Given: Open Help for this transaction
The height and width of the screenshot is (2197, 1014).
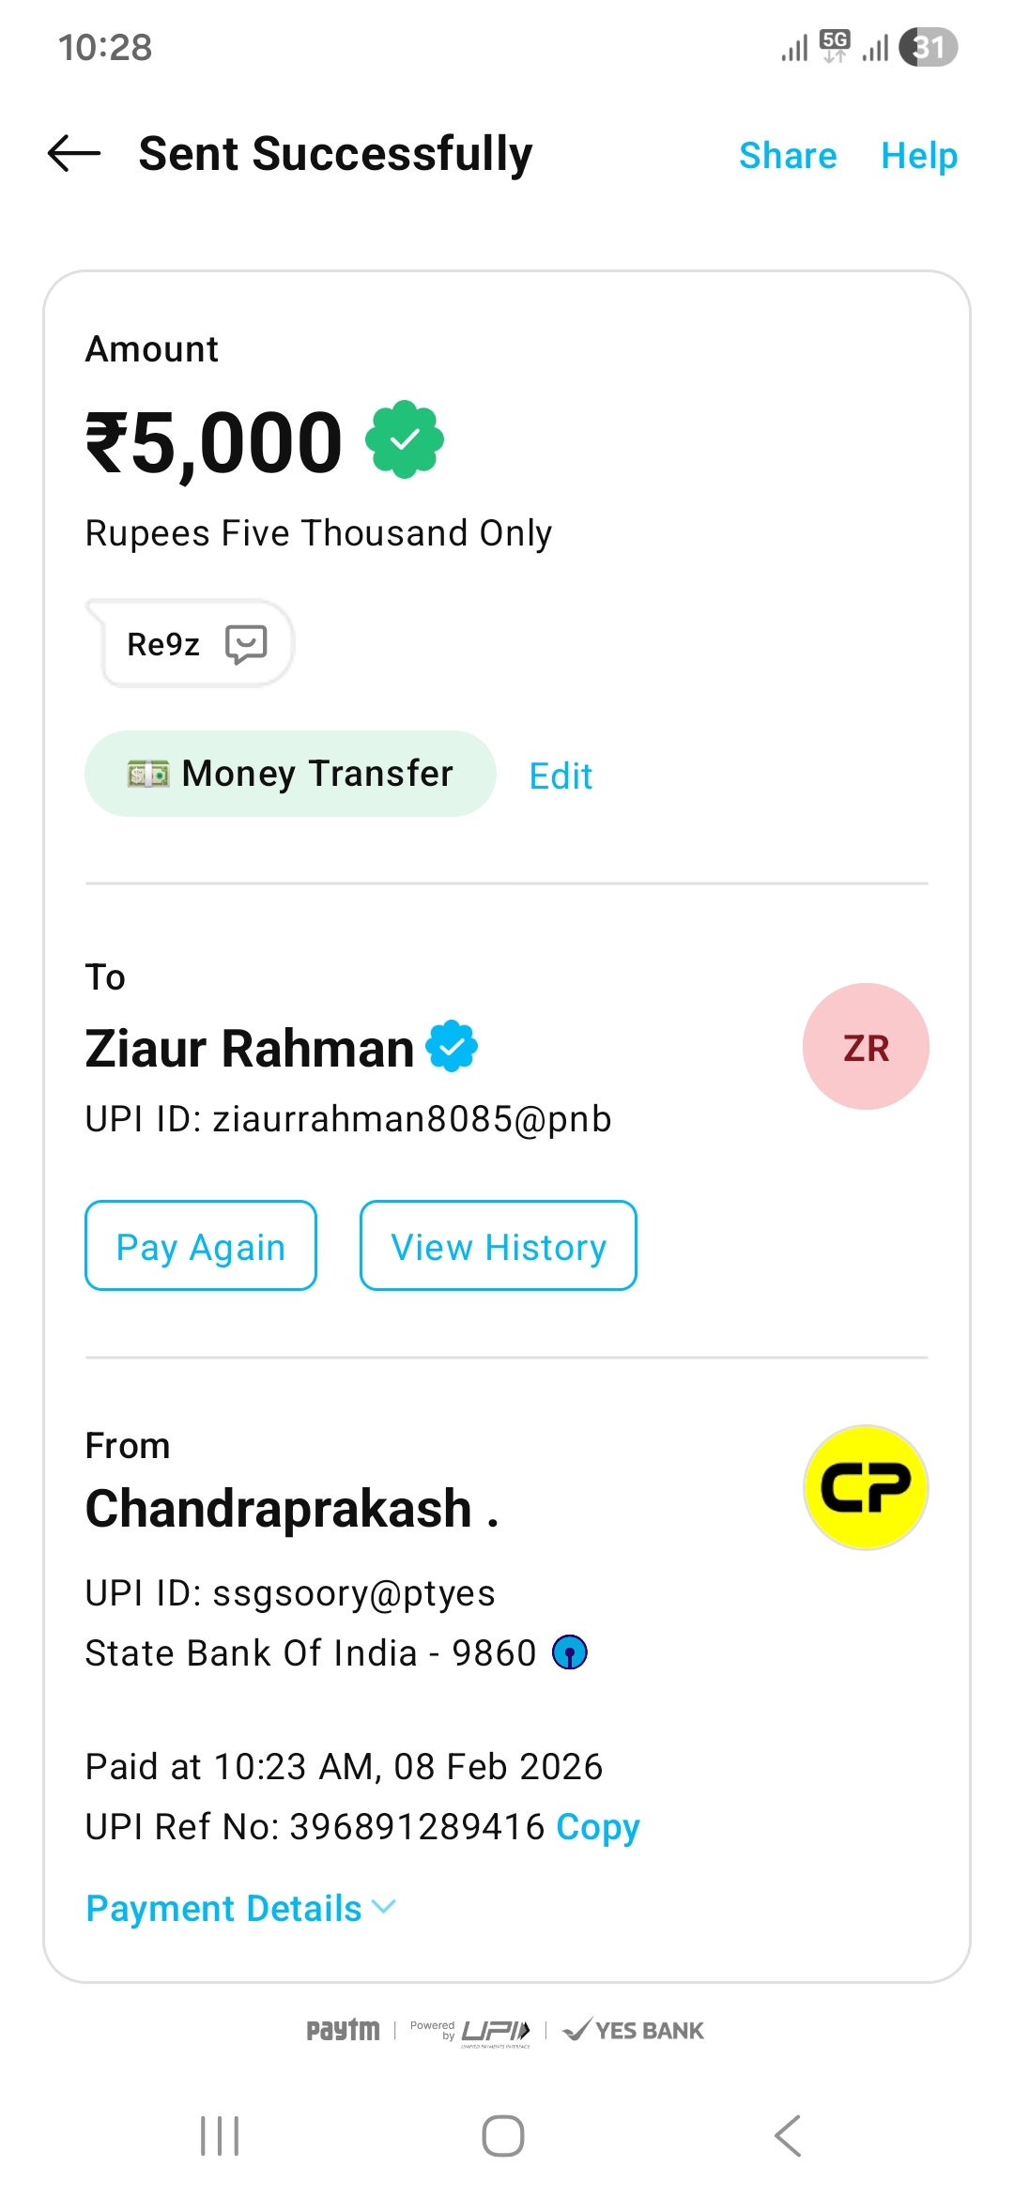Looking at the screenshot, I should (x=919, y=156).
